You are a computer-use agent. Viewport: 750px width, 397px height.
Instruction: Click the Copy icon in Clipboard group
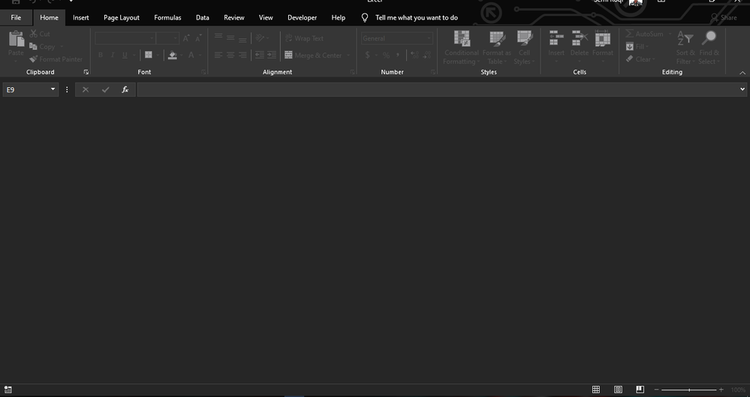coord(34,47)
